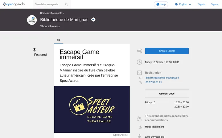Viewport: 222px width, 138px height.
Task: Open the SpectActeur event image
Action: click(x=92, y=109)
